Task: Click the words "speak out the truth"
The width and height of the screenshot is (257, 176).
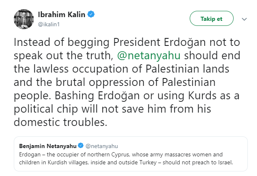Action: point(63,55)
